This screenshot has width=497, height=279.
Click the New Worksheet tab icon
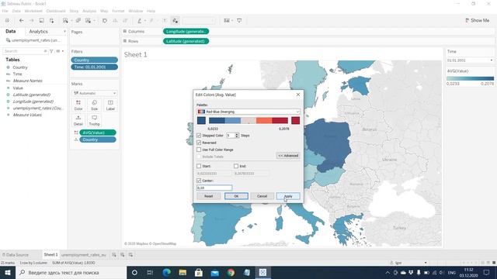114,255
